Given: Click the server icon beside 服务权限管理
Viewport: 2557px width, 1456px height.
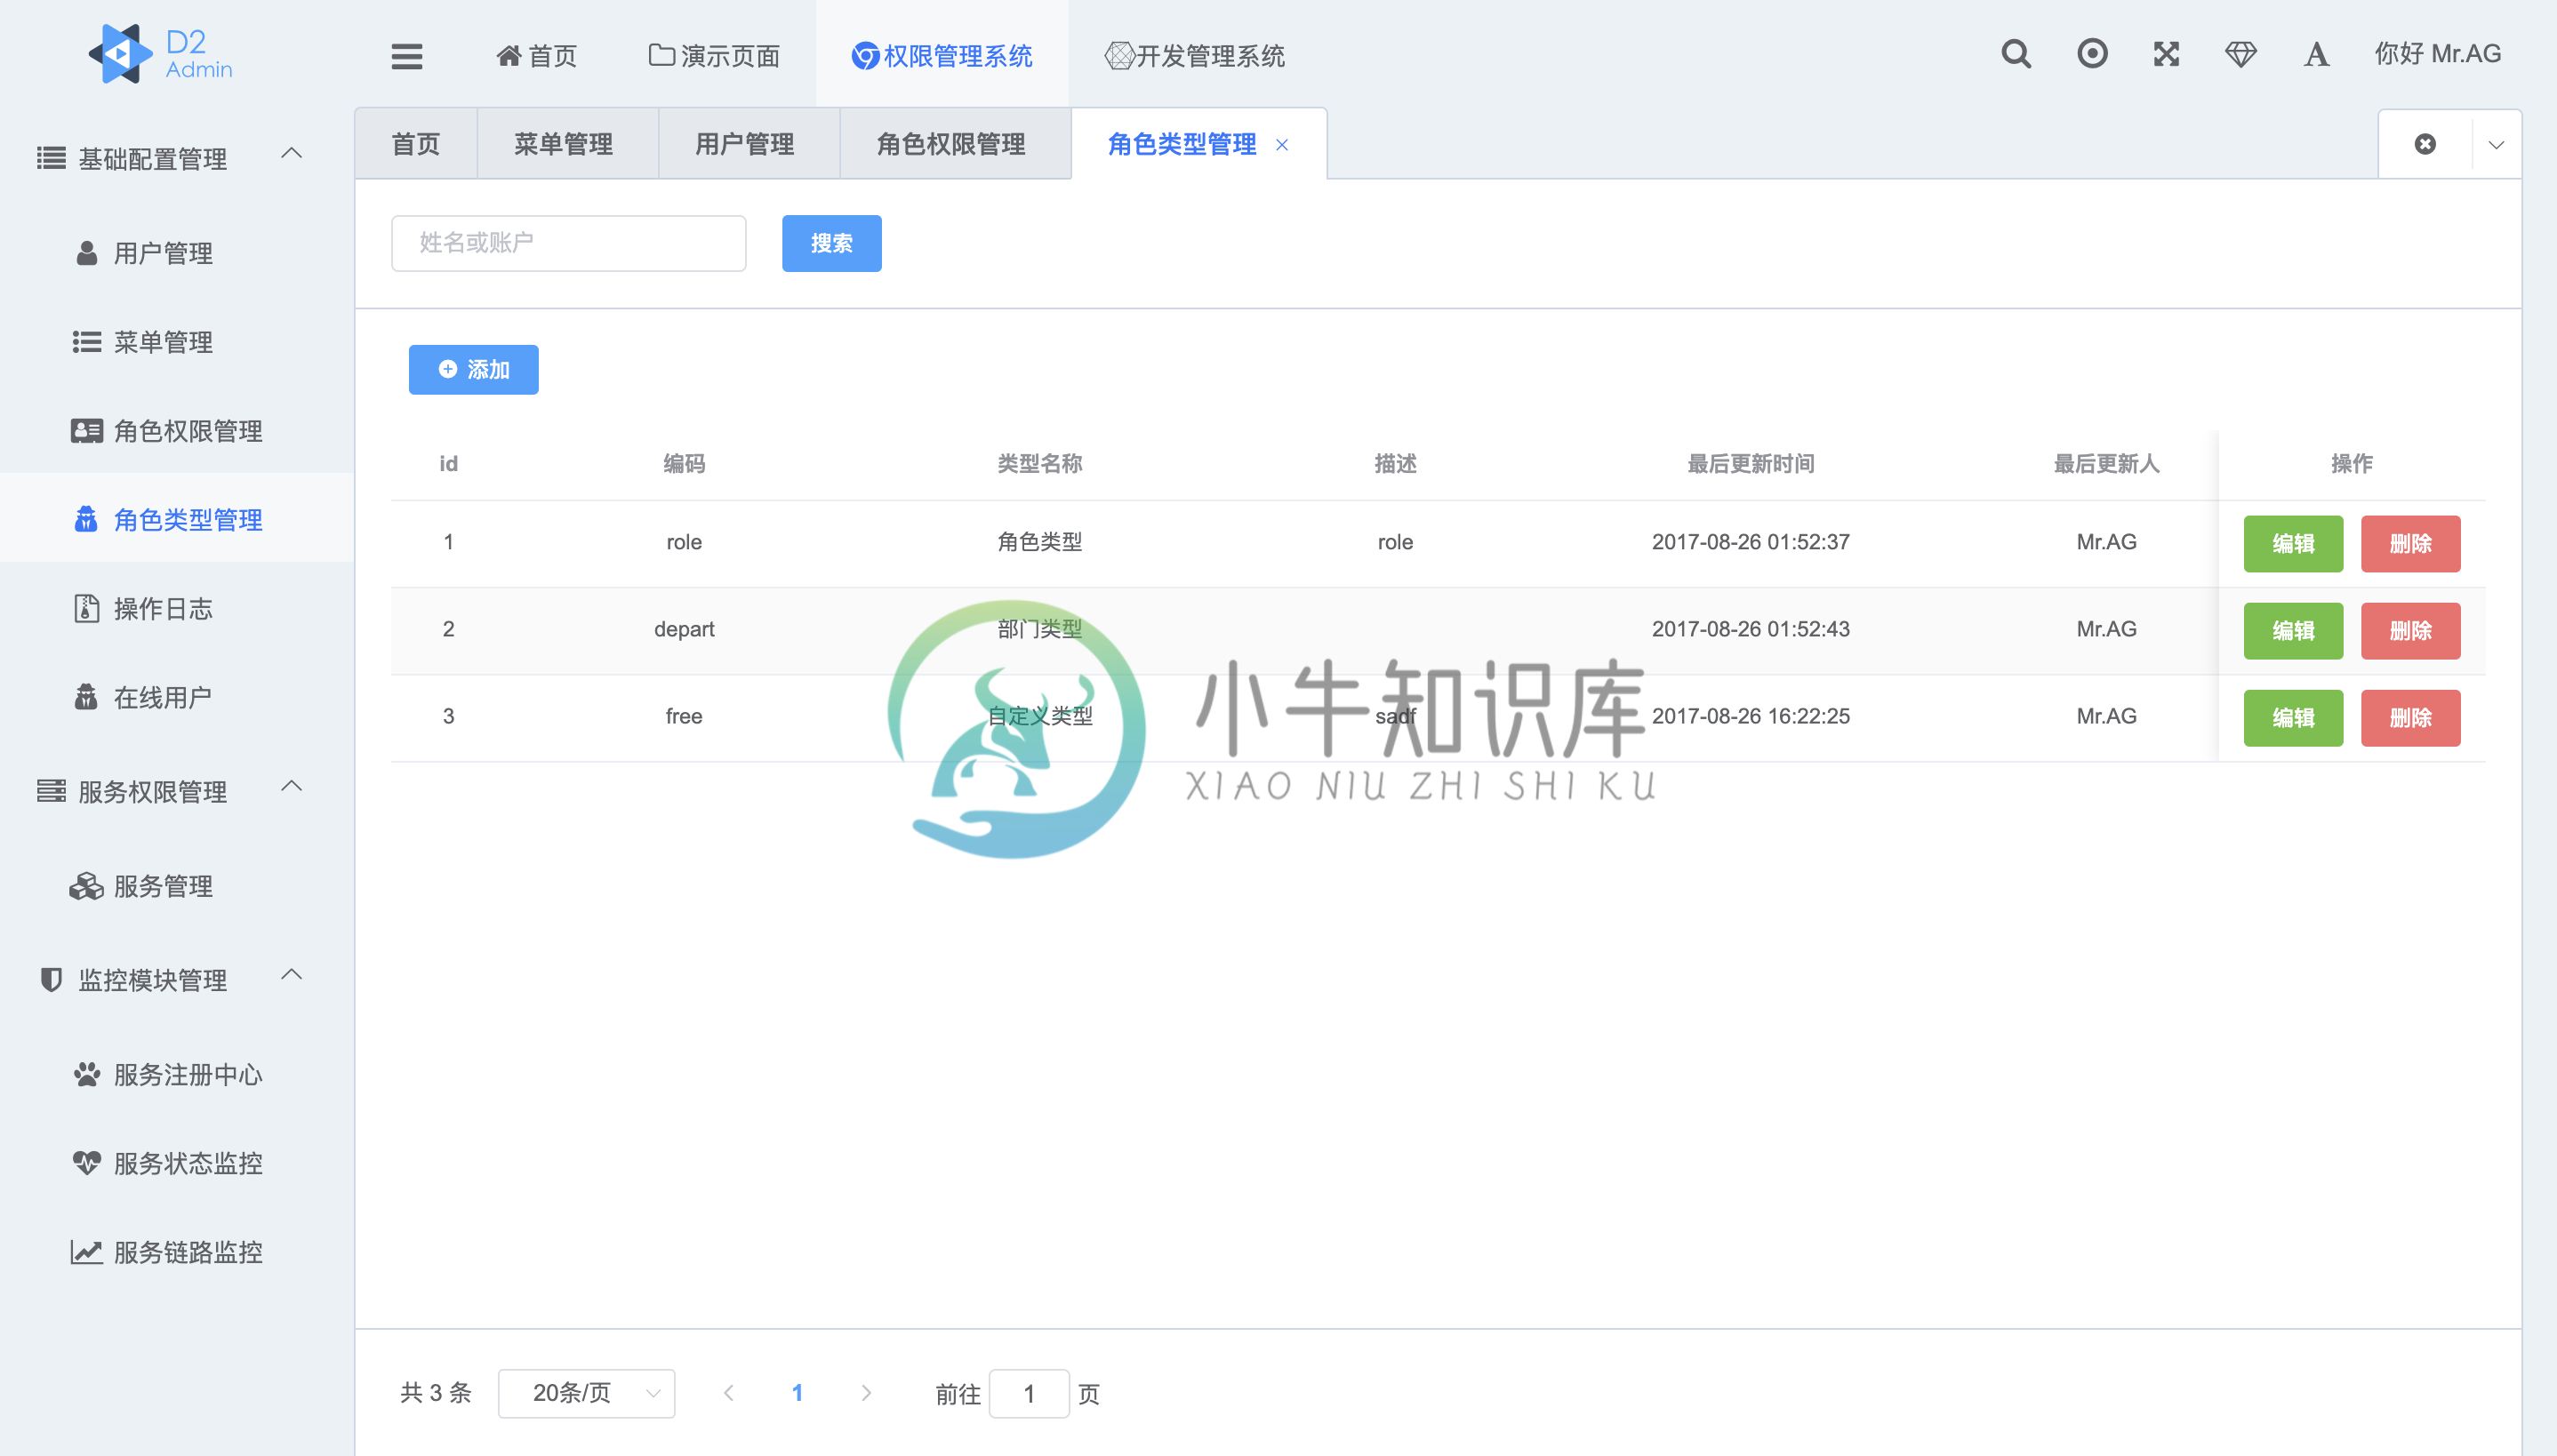Looking at the screenshot, I should [x=51, y=791].
